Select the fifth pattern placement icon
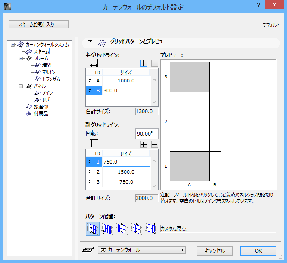This screenshot has width=287, height=263. (x=151, y=229)
